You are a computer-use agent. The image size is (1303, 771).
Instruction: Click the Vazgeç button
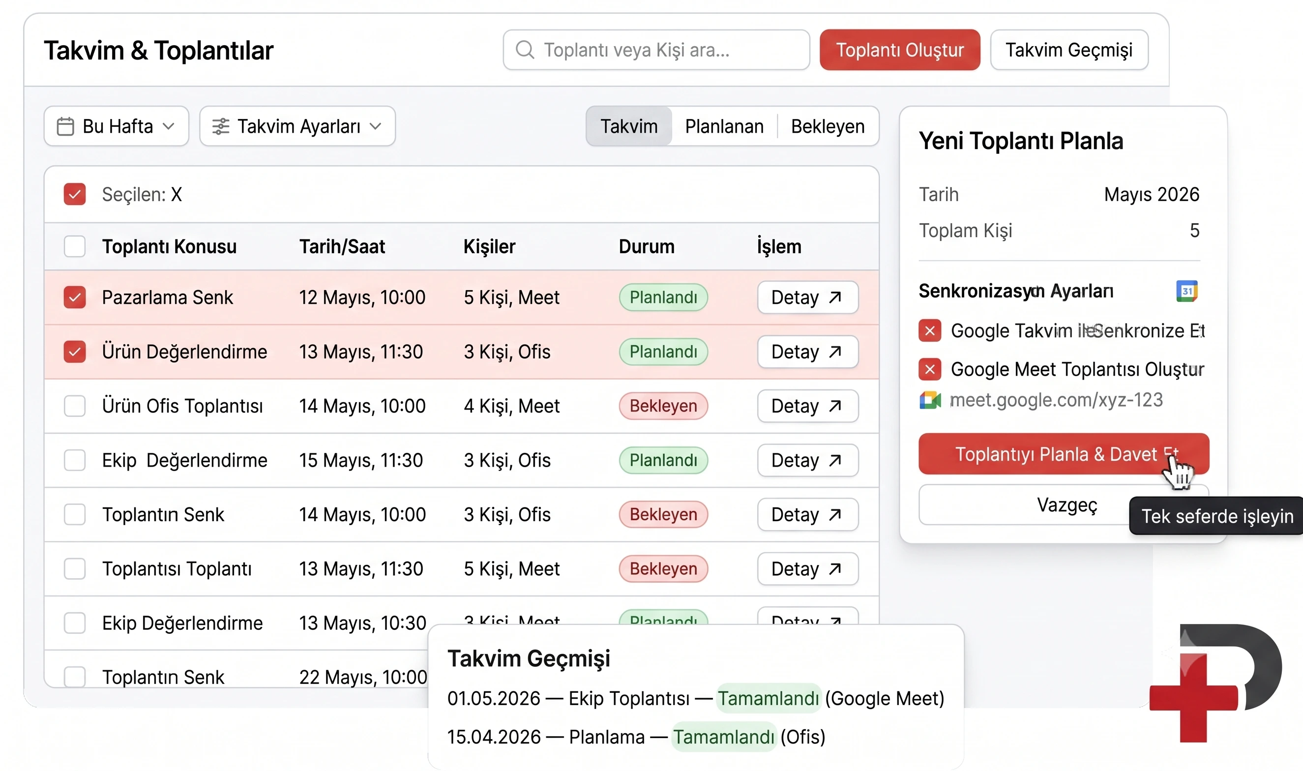pyautogui.click(x=1064, y=505)
